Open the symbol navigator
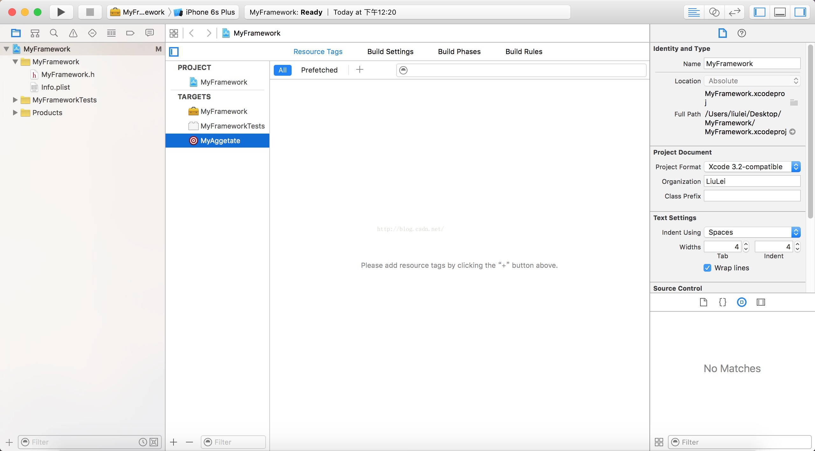Image resolution: width=815 pixels, height=451 pixels. 35,33
